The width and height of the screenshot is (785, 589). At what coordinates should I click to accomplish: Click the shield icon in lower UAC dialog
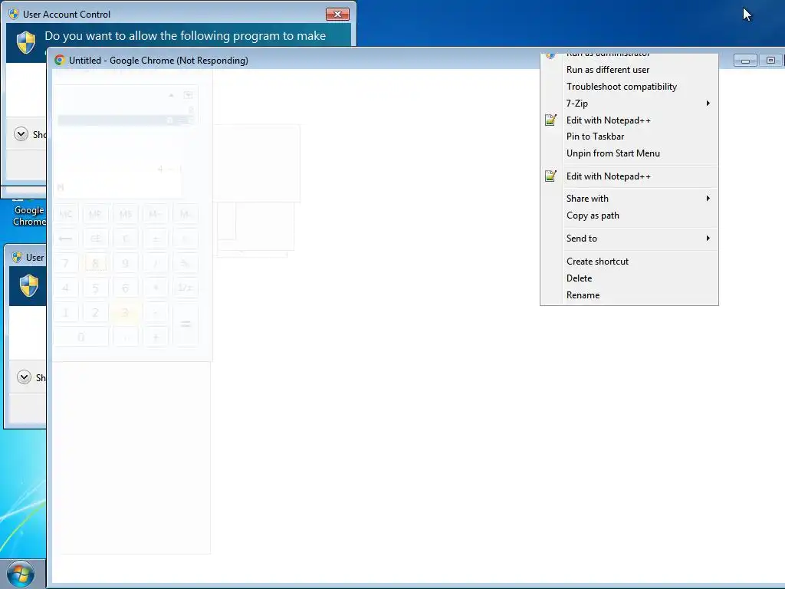[29, 285]
